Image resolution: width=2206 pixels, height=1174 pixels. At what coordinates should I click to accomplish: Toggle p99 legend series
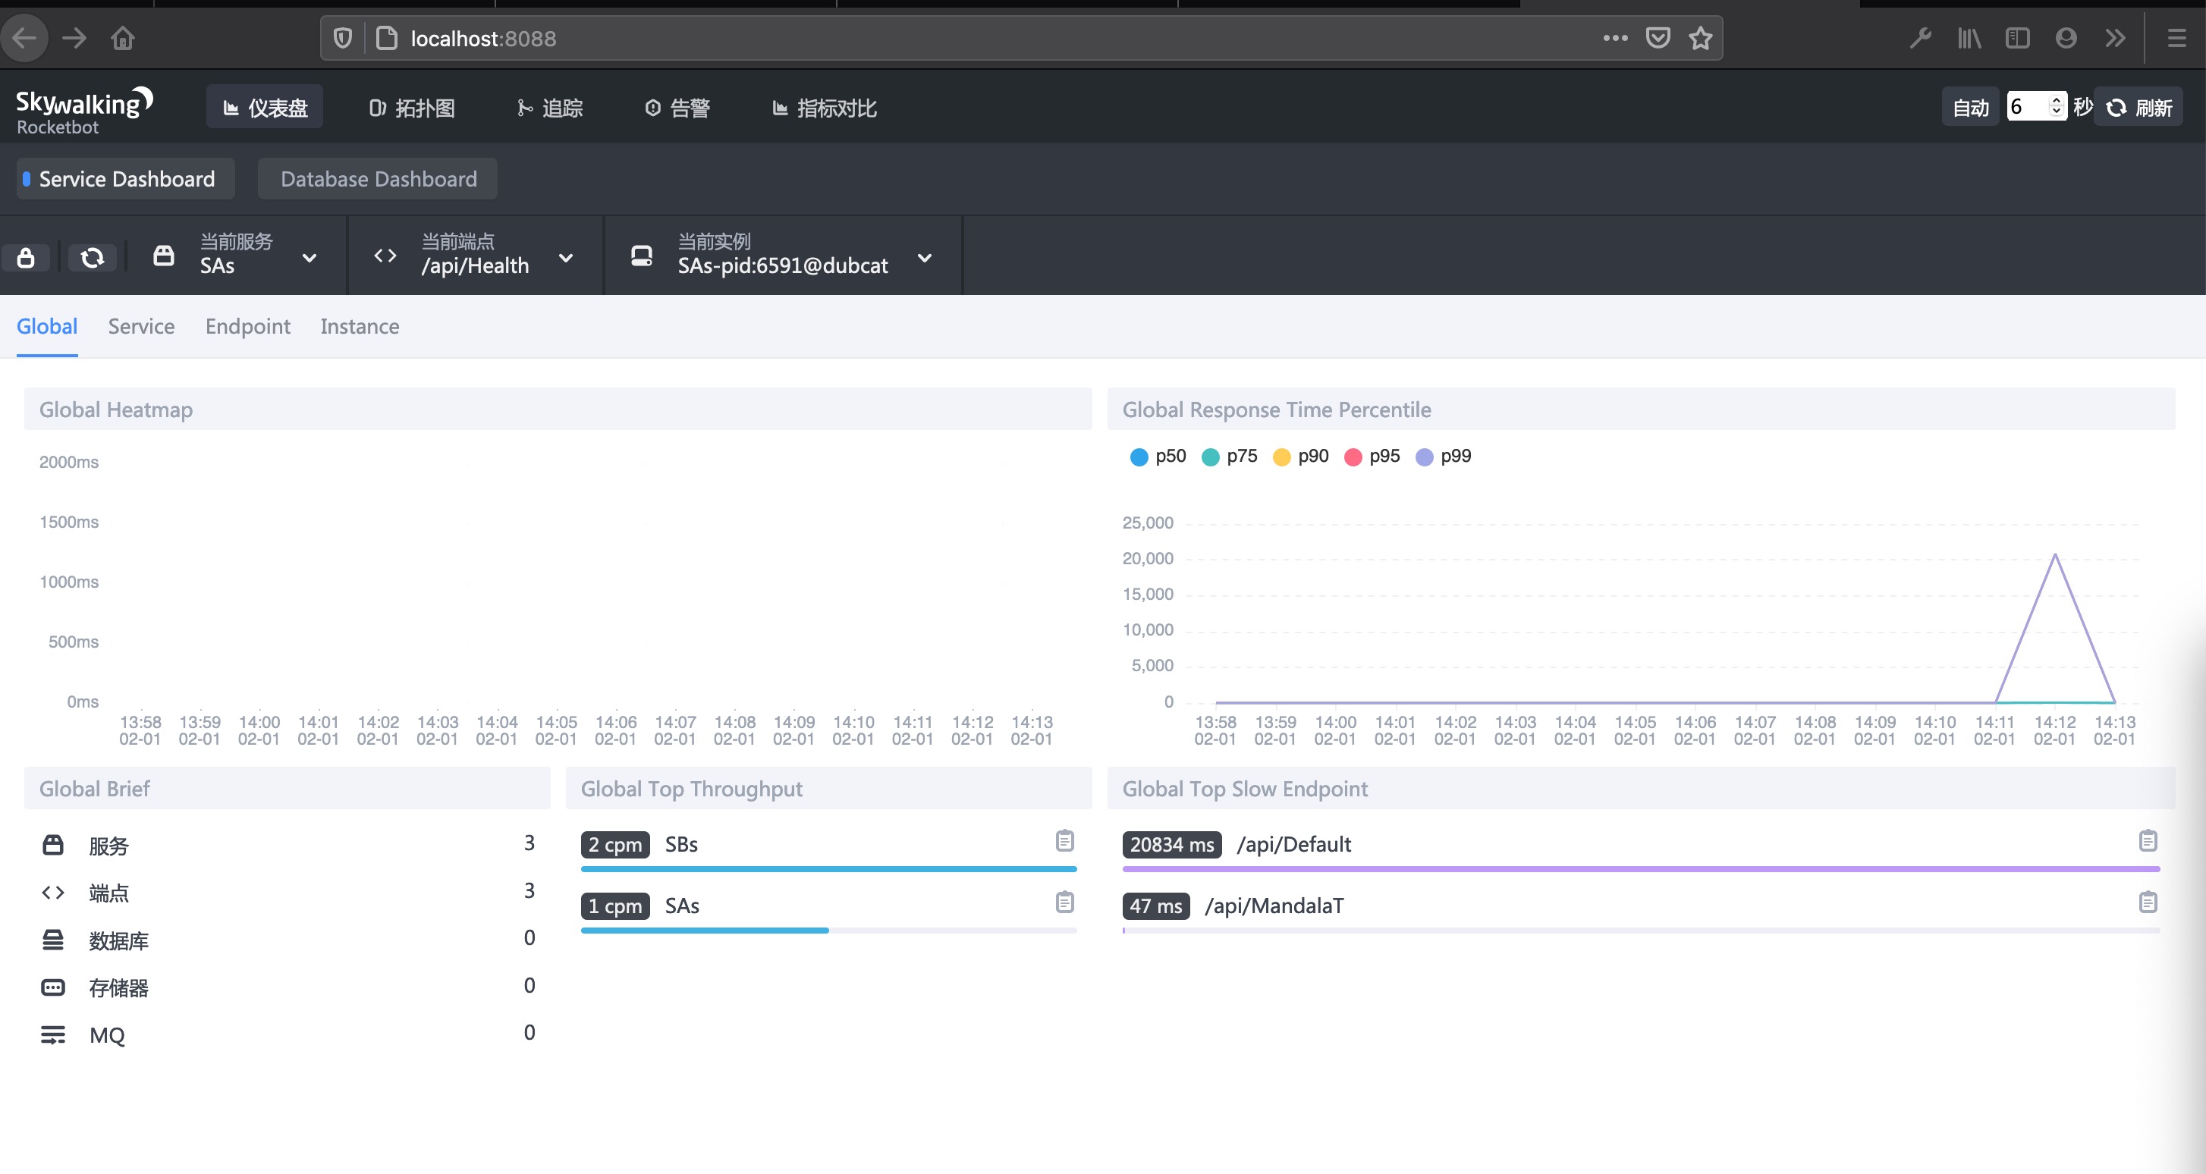pos(1444,457)
